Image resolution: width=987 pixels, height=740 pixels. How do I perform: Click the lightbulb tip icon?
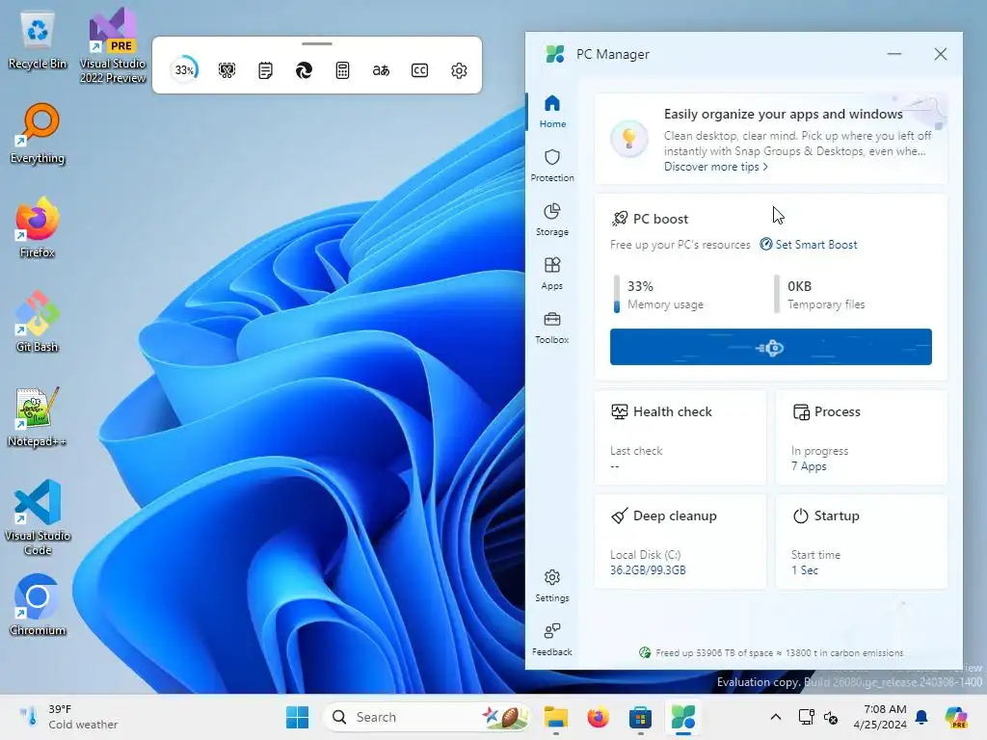pos(628,139)
